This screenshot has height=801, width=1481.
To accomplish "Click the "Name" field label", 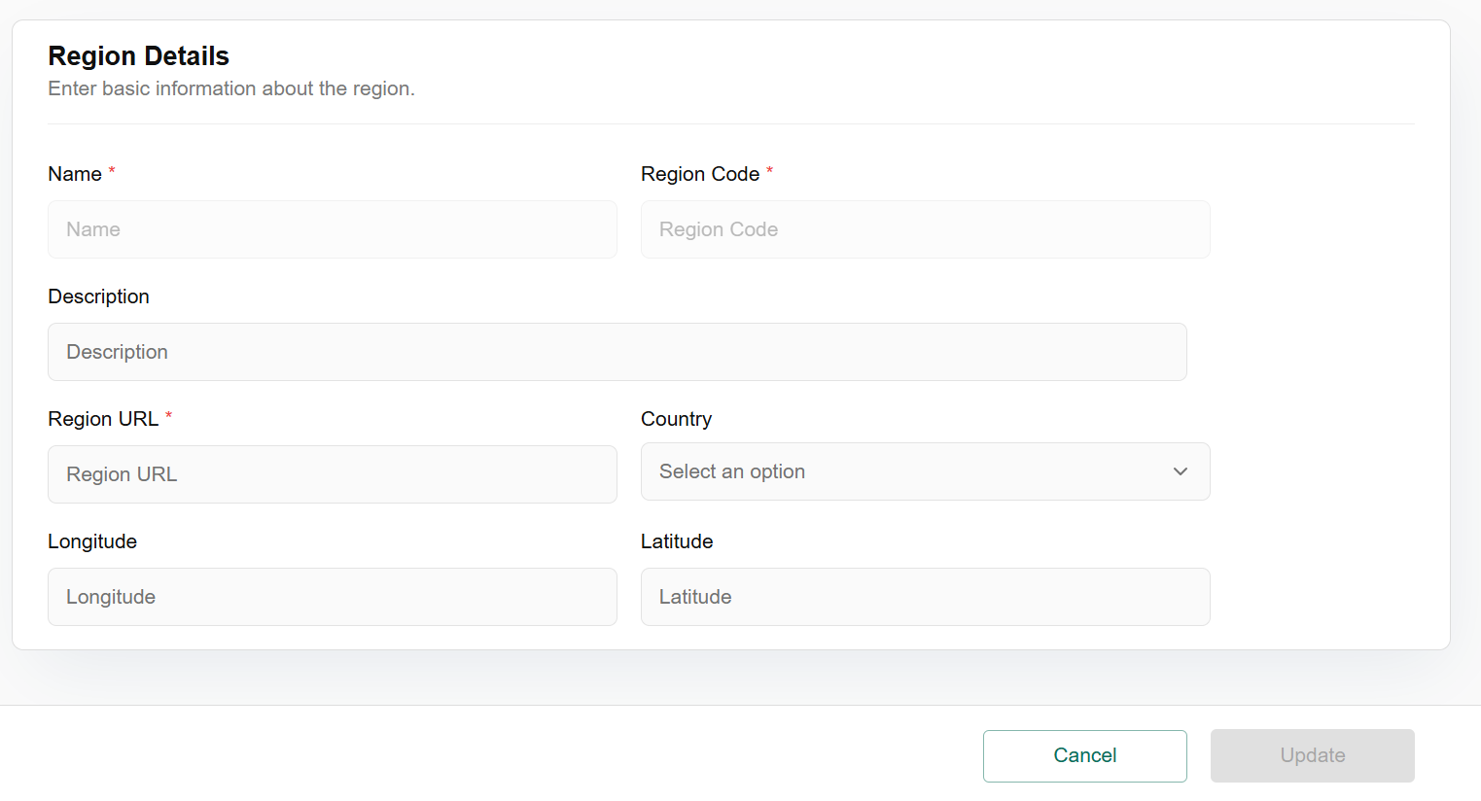I will tap(75, 174).
